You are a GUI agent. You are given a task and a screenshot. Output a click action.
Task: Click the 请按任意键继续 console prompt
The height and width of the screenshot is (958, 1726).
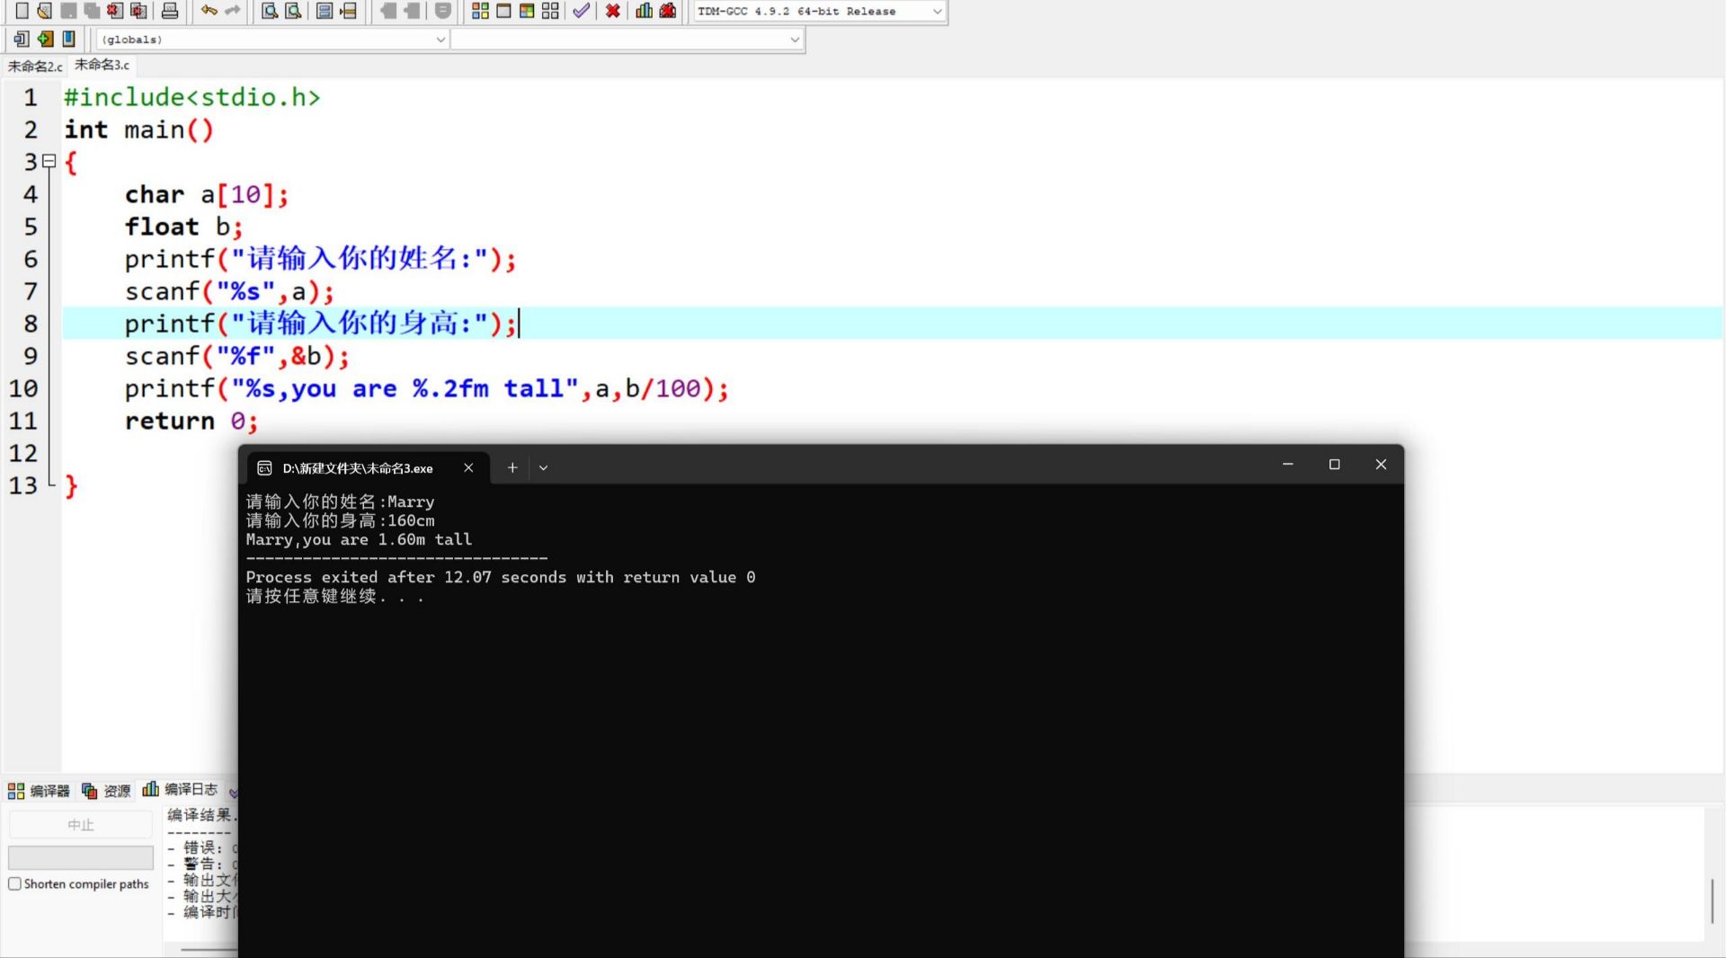[x=334, y=596]
